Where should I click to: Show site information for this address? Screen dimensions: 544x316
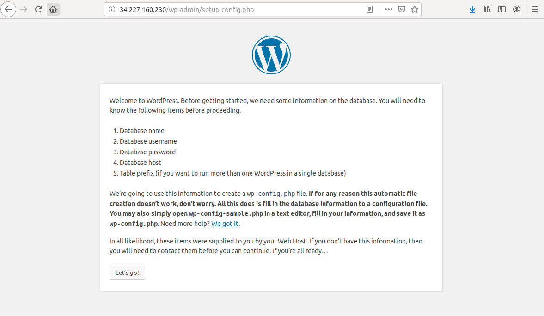112,9
